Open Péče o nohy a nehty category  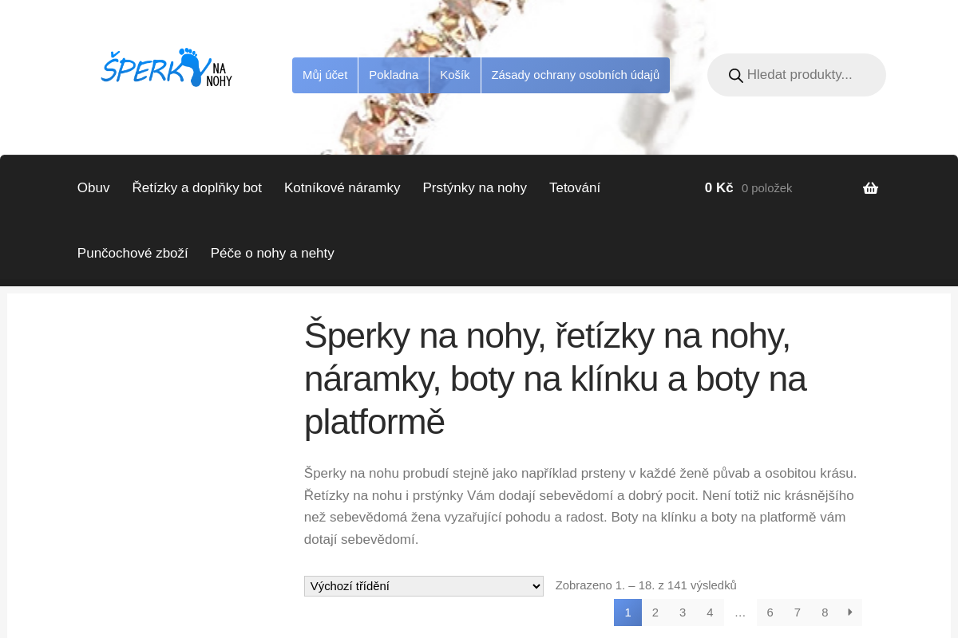coord(272,254)
